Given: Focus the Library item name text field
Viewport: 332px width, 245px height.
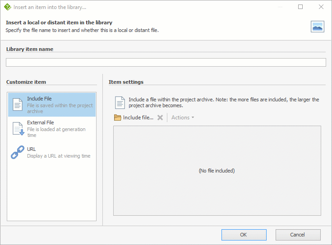Looking at the screenshot, I should point(166,63).
